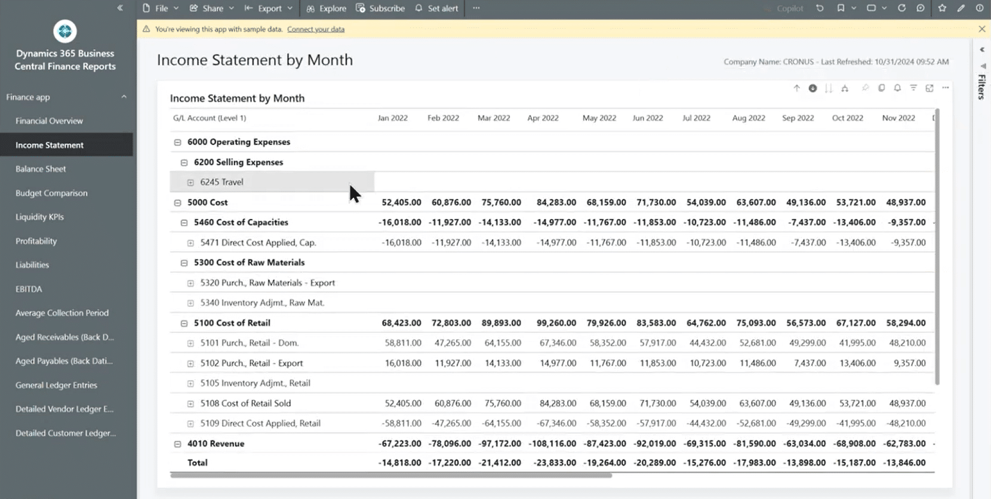Click the Connect your data link

315,29
